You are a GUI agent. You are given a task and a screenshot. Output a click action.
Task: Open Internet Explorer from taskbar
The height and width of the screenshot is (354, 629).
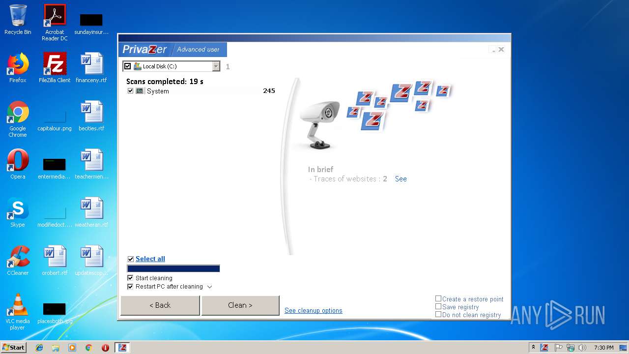(x=39, y=348)
